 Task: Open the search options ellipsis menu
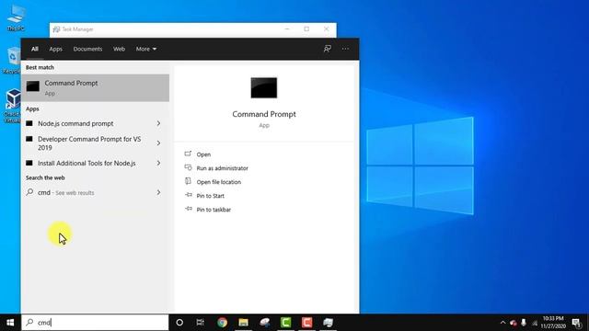[x=345, y=49]
